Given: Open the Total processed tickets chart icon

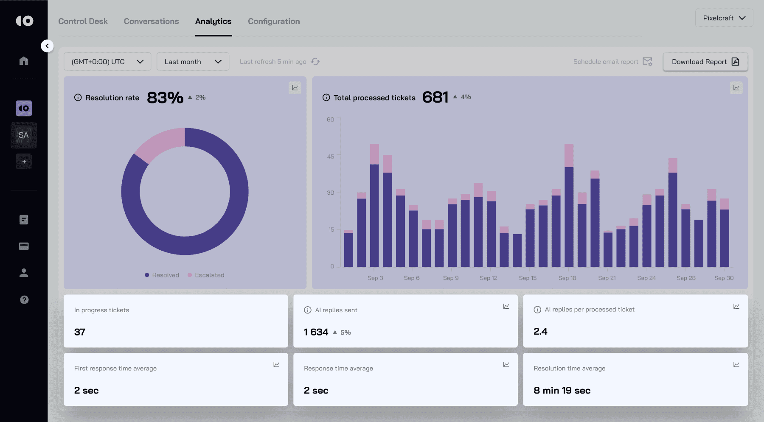Looking at the screenshot, I should (x=736, y=88).
